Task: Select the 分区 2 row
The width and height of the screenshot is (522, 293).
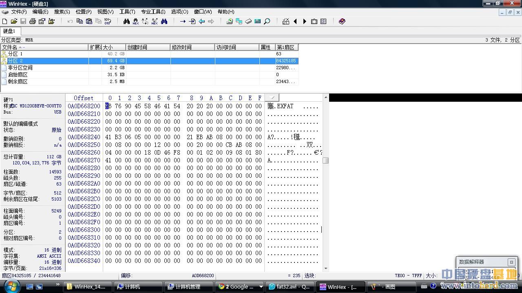Action: 150,61
